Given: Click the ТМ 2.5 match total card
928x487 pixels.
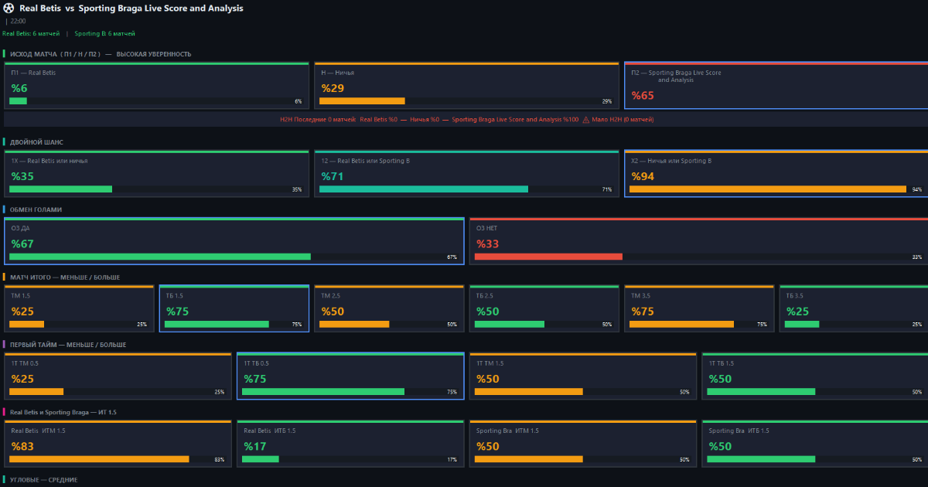Looking at the screenshot, I should coord(389,308).
